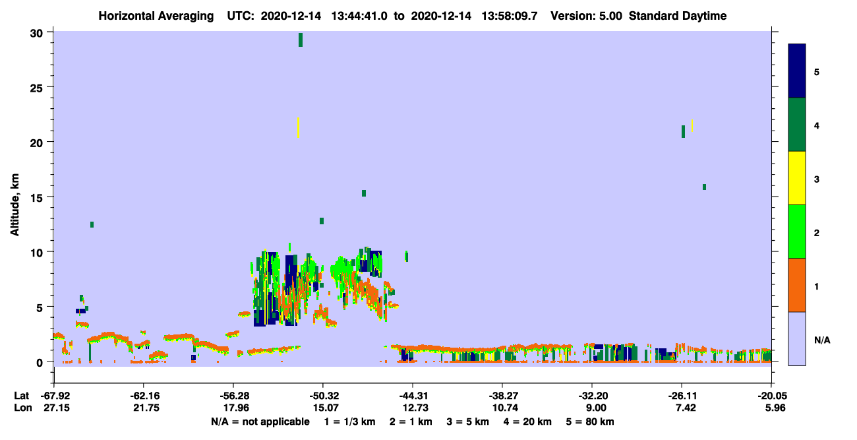
Task: Select the bright green color bar segment labeled 2
Action: coord(797,232)
